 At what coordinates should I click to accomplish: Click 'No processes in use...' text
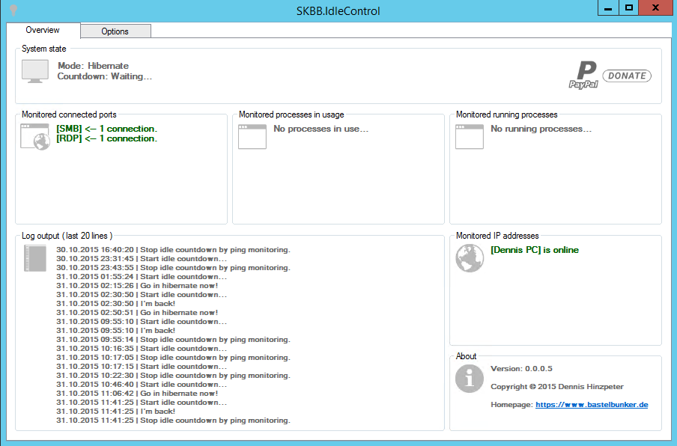(321, 129)
